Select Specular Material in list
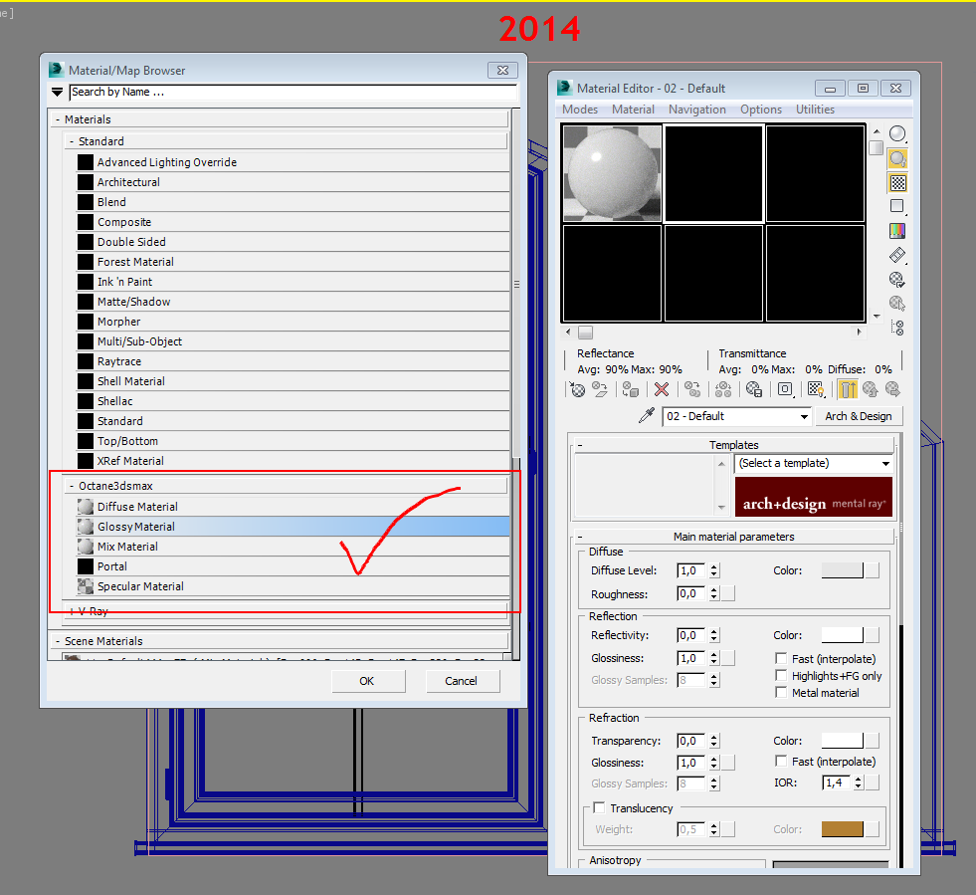976x895 pixels. pyautogui.click(x=293, y=586)
